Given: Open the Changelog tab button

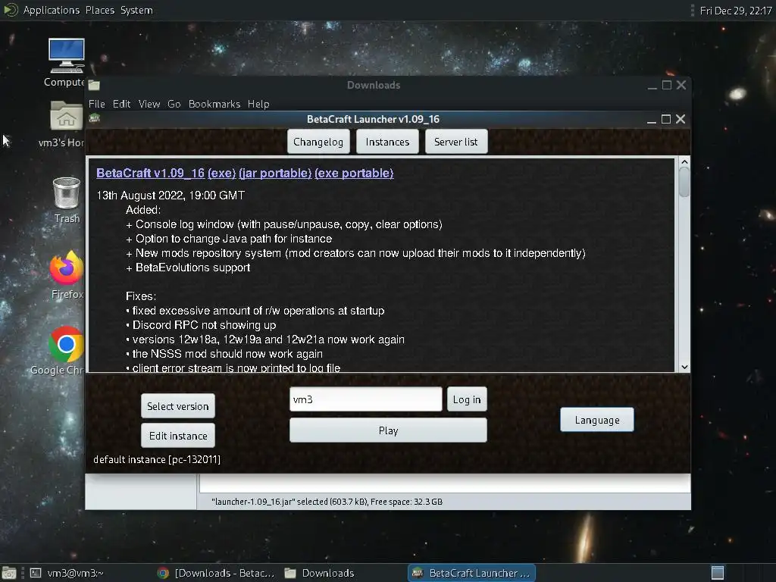Looking at the screenshot, I should click(318, 142).
